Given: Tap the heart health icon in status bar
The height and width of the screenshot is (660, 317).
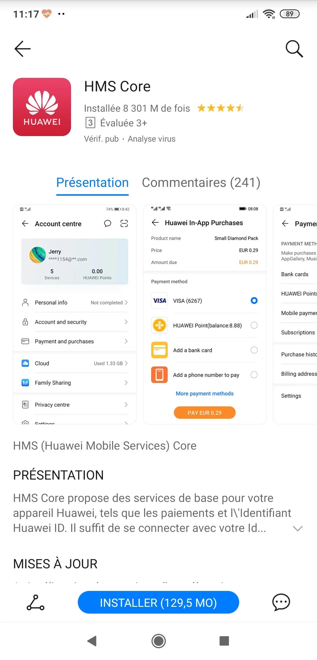Looking at the screenshot, I should coord(47,14).
